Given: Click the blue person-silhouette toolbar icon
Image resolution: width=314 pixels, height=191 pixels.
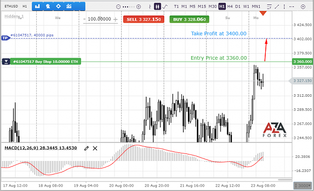Looking at the screenshot, I should [x=48, y=7].
